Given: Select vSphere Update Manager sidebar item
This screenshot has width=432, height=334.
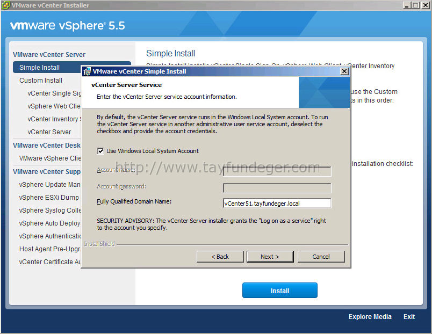Looking at the screenshot, I should coord(50,185).
